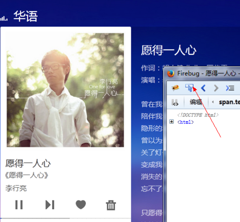
Task: Click the lyric line starting 关了灯
Action: [152, 152]
